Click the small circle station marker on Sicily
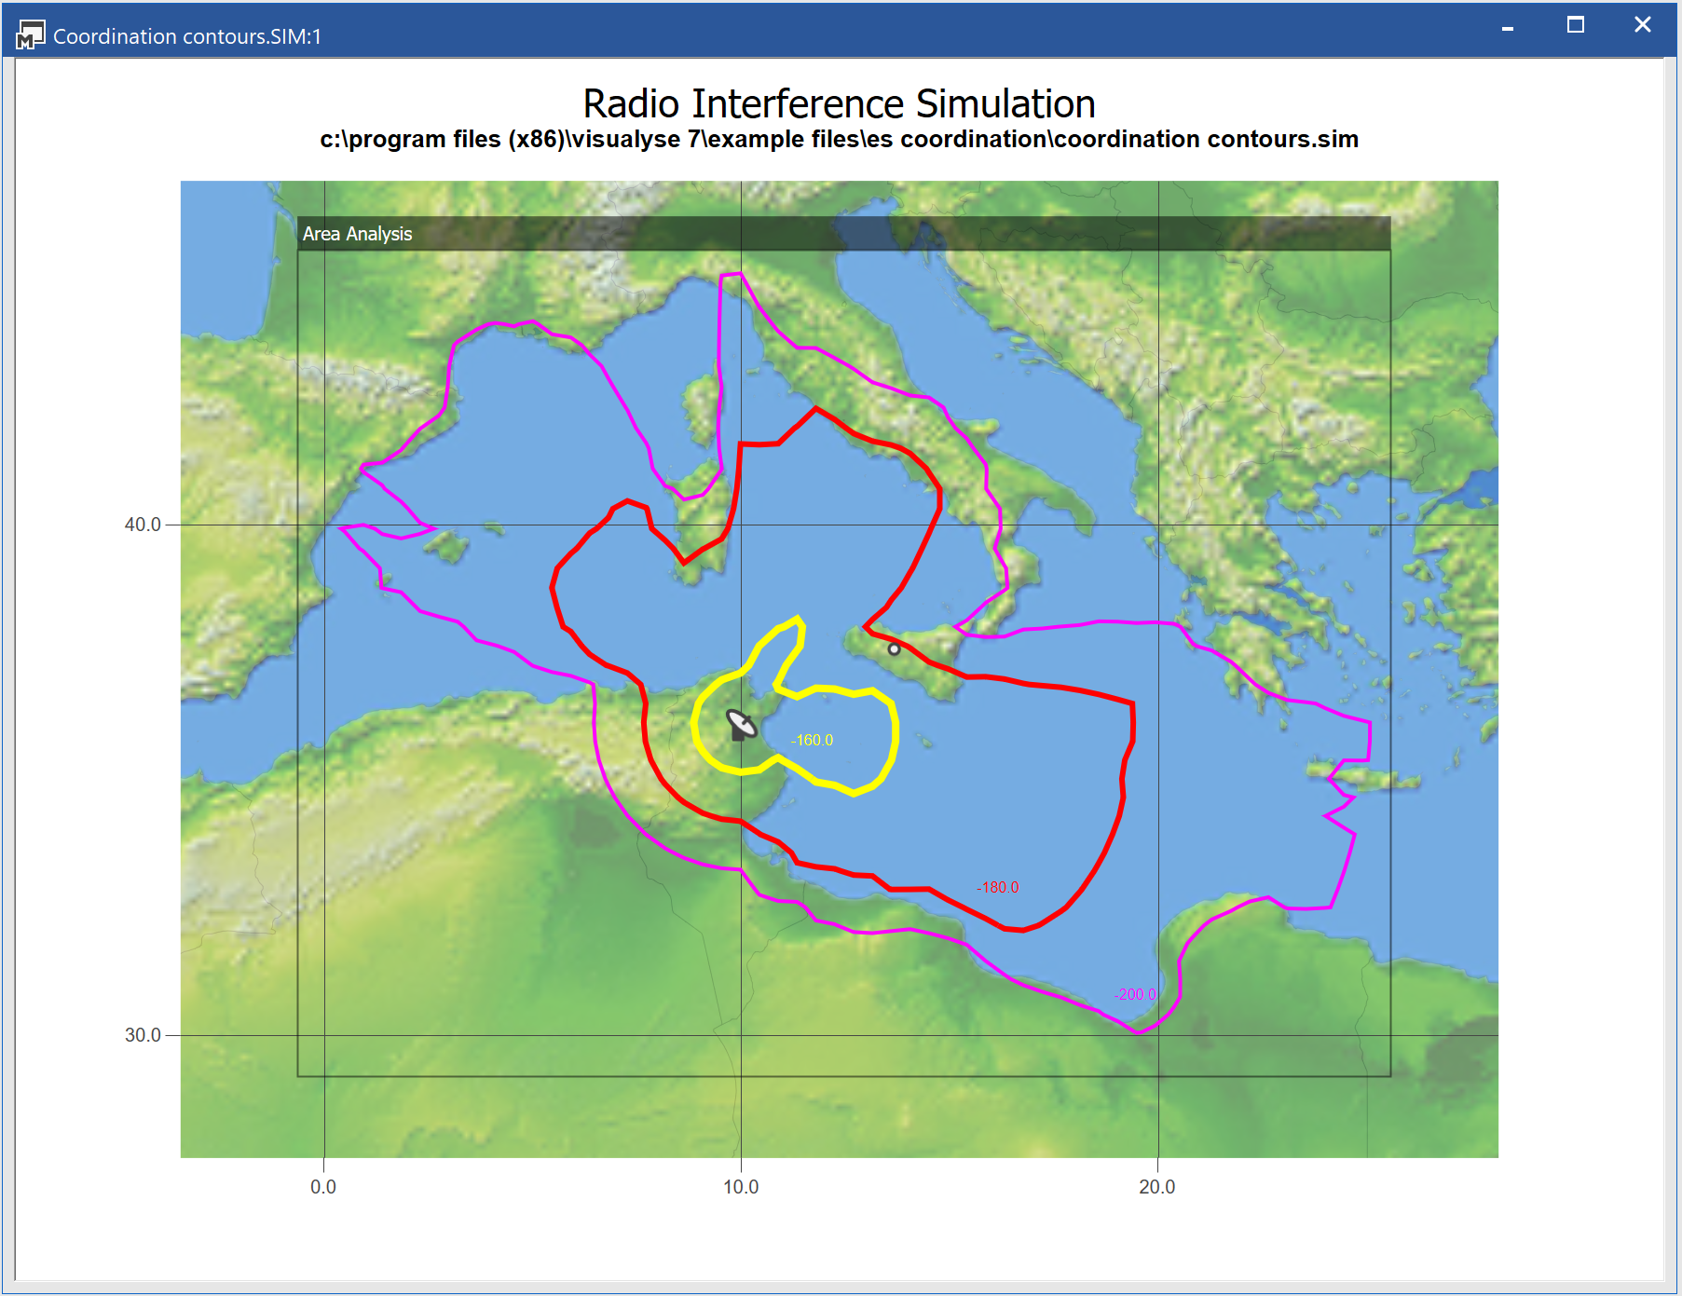Screen dimensions: 1682x1296 pyautogui.click(x=894, y=648)
